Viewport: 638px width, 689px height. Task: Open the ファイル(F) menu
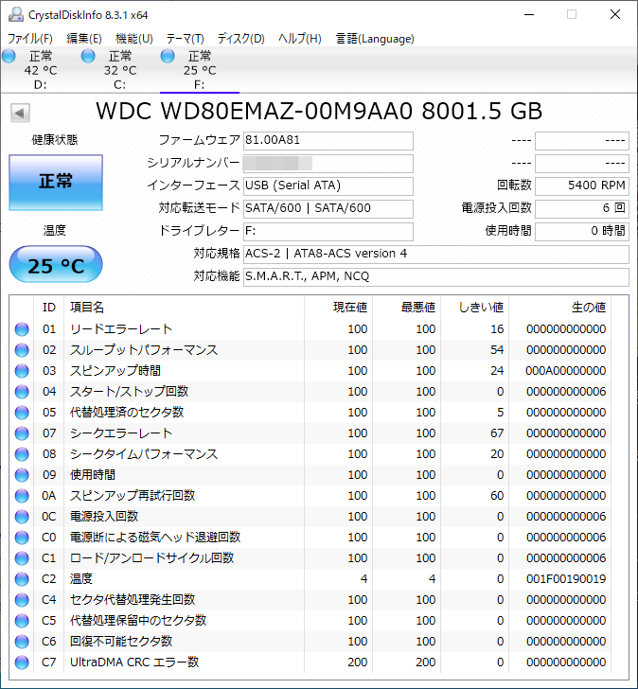click(x=30, y=39)
